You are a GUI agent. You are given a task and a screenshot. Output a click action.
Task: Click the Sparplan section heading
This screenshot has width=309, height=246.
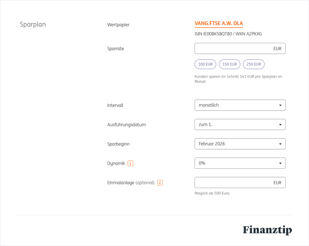coord(33,24)
